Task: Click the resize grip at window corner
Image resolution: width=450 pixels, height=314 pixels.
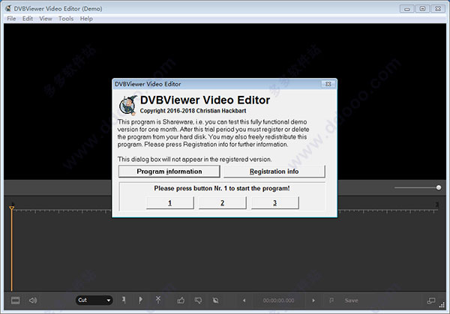Action: [x=442, y=306]
